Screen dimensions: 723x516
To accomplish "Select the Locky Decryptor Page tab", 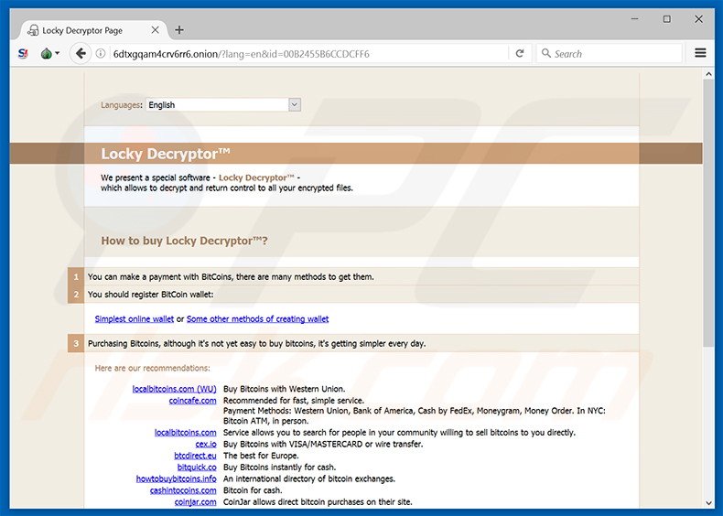I will (x=92, y=30).
